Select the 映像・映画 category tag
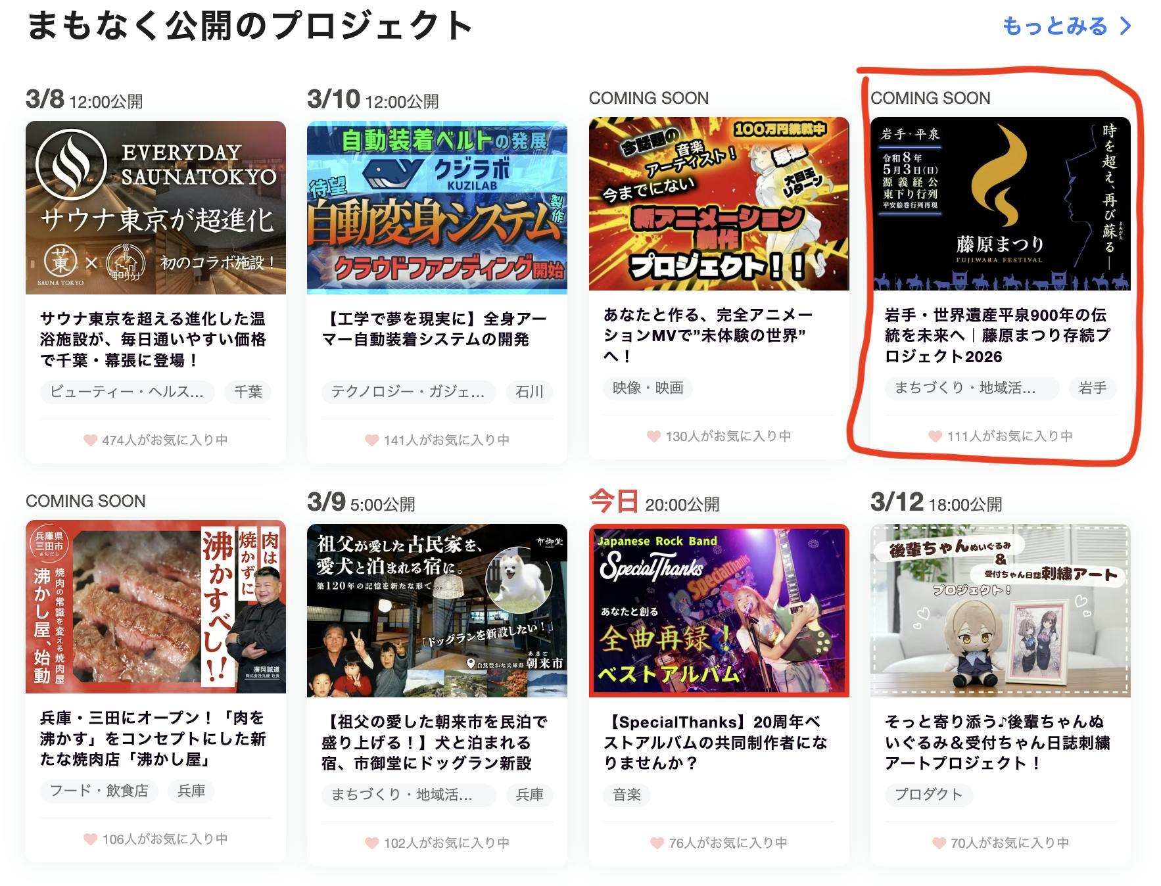 (648, 388)
